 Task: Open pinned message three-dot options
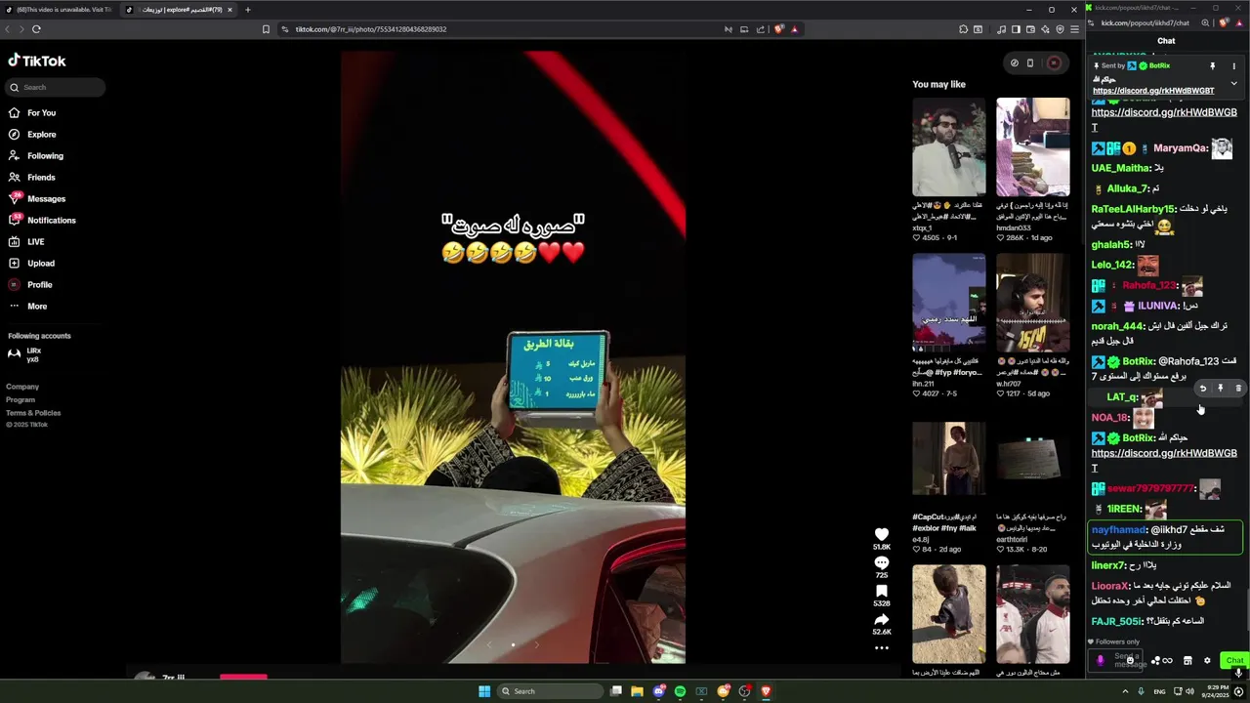1233,66
